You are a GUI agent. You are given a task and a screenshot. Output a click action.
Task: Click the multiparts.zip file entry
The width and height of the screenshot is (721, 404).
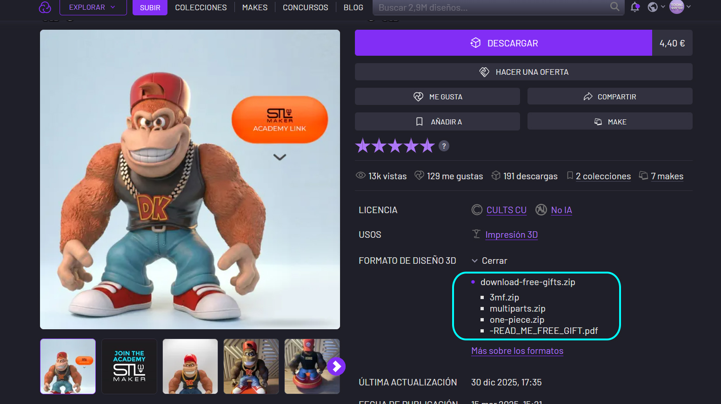click(517, 308)
